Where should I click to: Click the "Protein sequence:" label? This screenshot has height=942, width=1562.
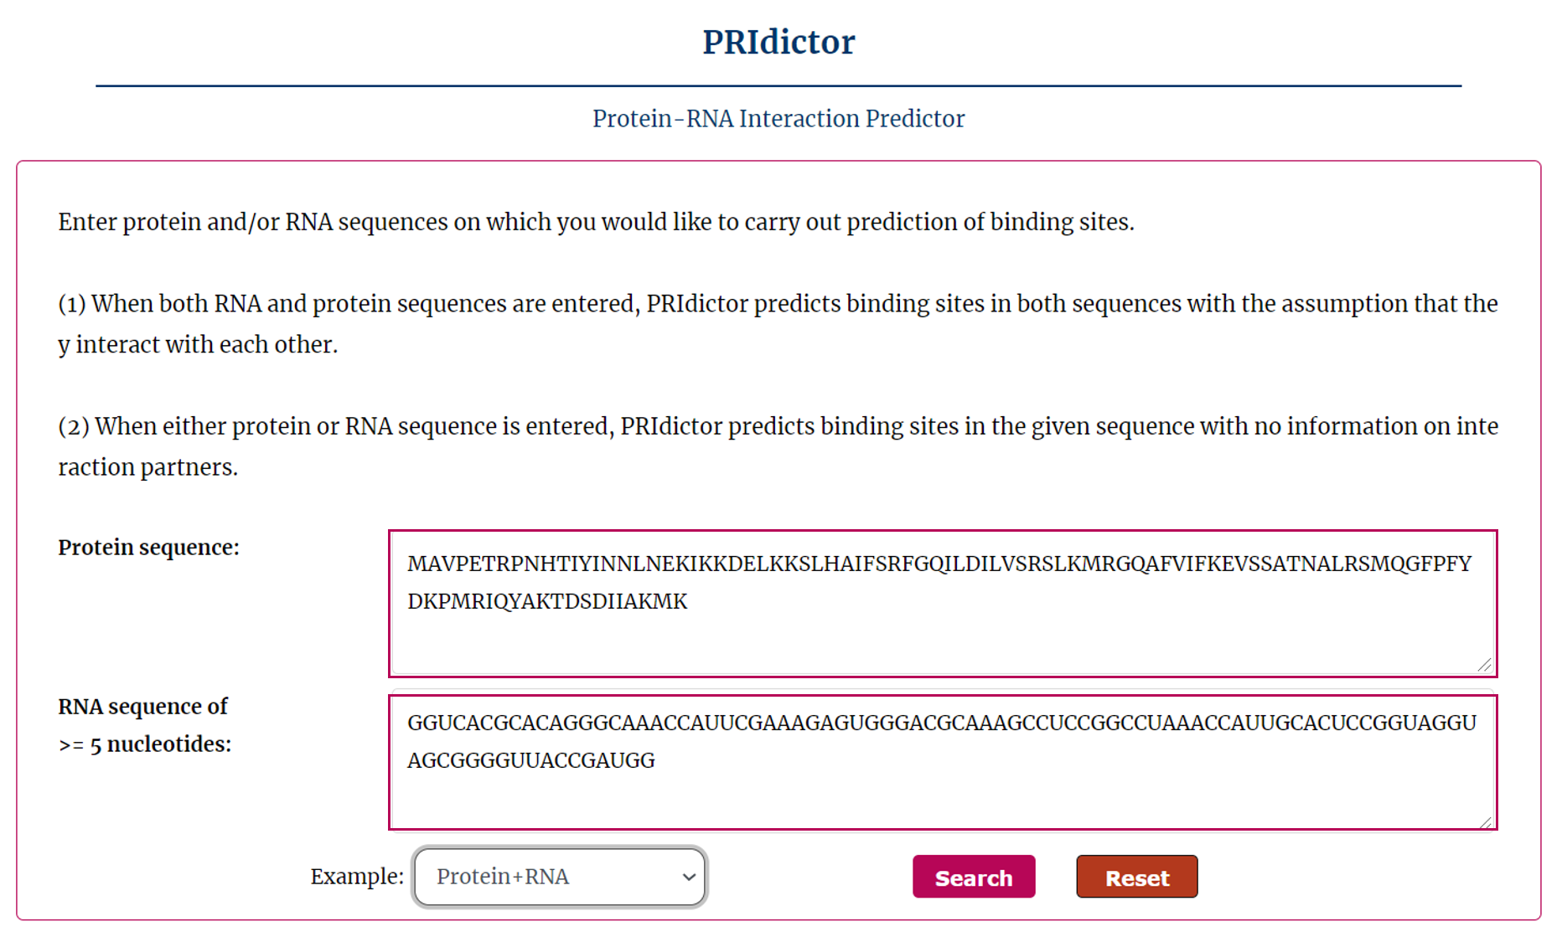(148, 548)
